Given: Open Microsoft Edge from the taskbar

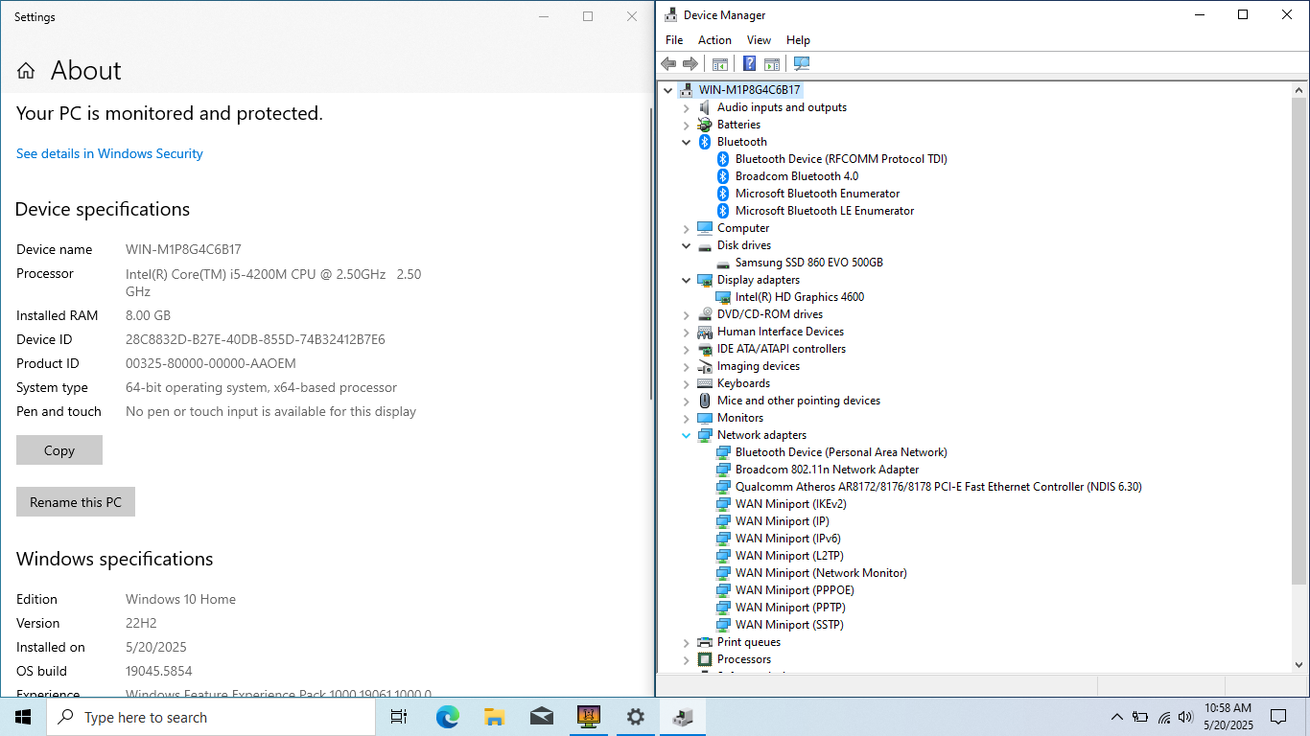Looking at the screenshot, I should (x=447, y=717).
